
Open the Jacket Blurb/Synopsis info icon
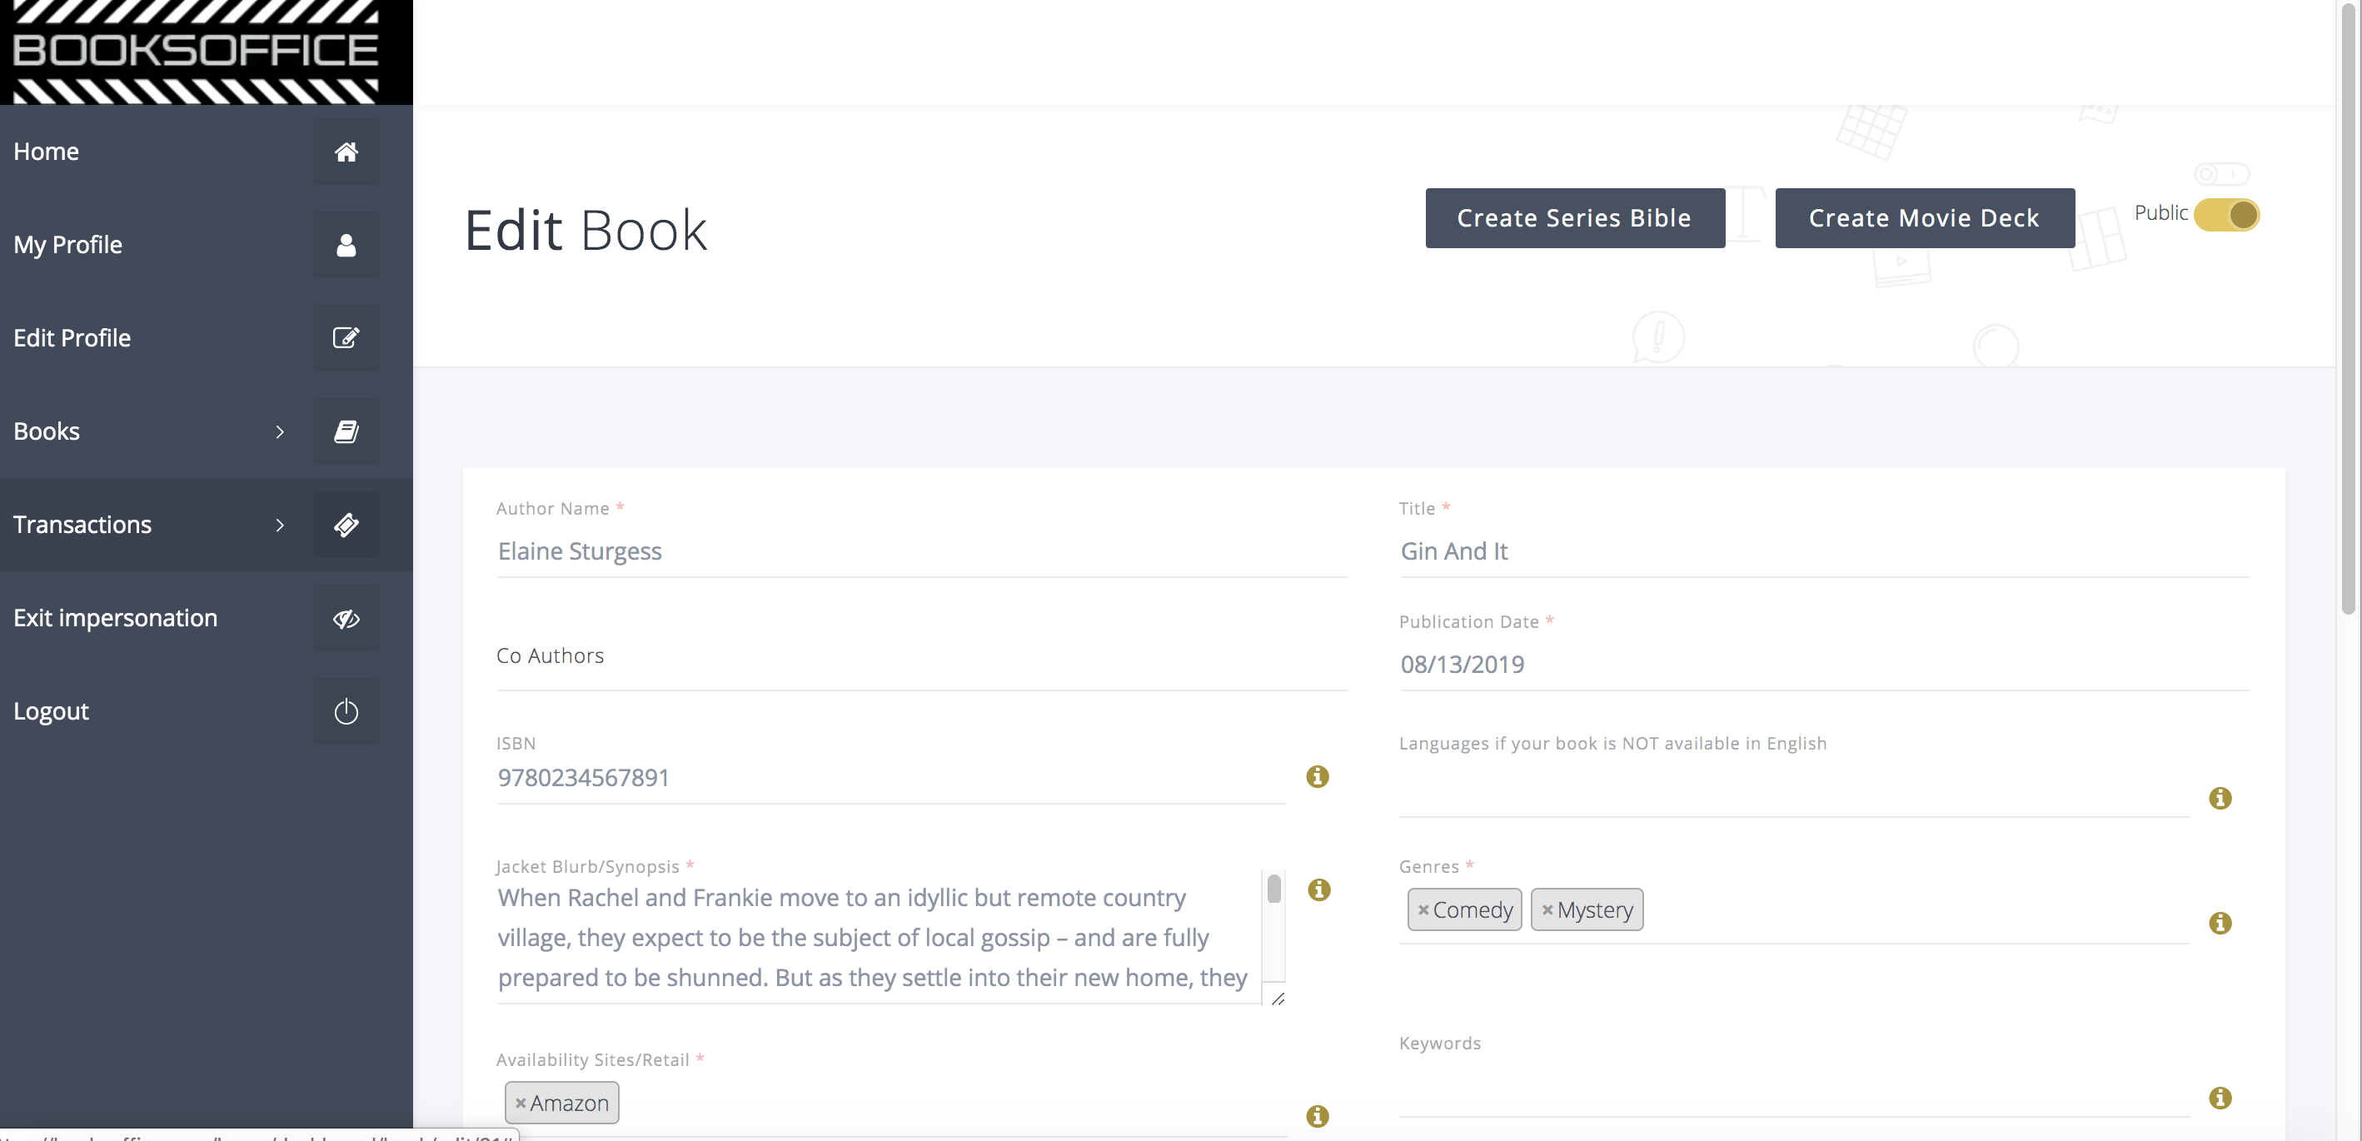[x=1318, y=889]
